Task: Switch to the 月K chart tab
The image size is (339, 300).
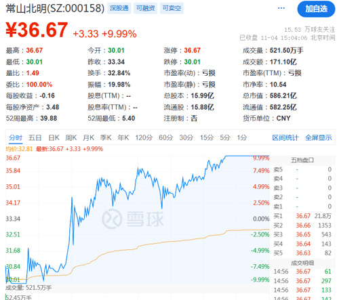Action: coord(88,137)
